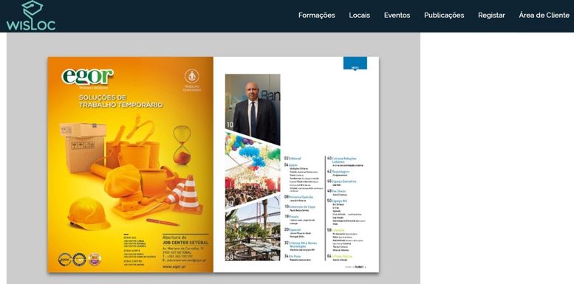Image resolution: width=574 pixels, height=284 pixels.
Task: Click the Trabalho Temporário circular icon
Action: click(x=192, y=76)
